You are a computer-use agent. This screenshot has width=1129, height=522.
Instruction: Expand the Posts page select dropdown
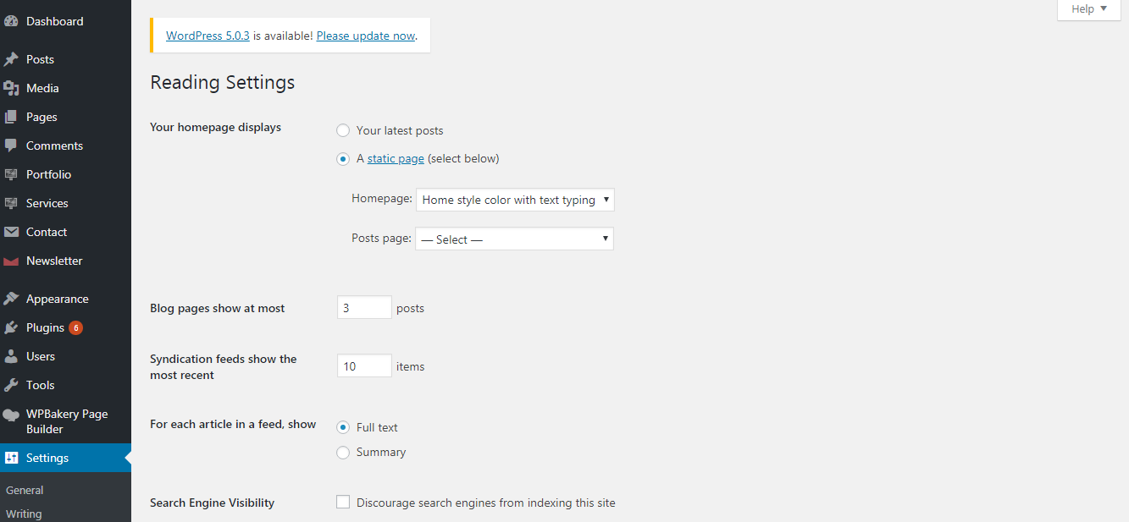coord(514,239)
